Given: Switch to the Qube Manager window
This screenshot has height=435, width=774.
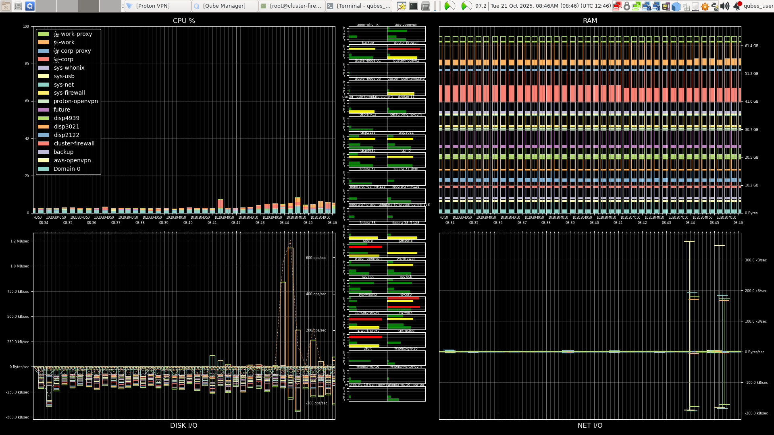Looking at the screenshot, I should click(225, 6).
